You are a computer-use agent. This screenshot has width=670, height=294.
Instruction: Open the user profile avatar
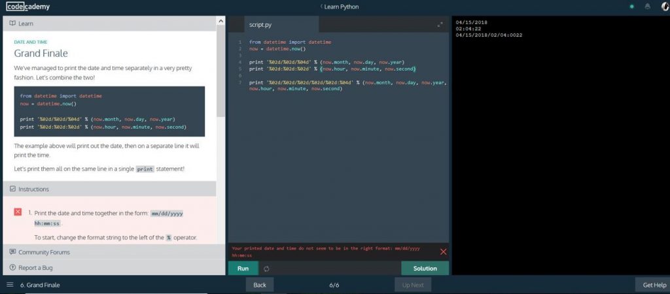pos(665,7)
